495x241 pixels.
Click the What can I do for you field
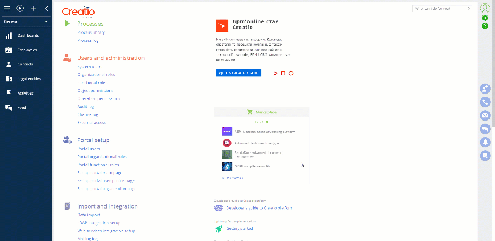click(442, 8)
